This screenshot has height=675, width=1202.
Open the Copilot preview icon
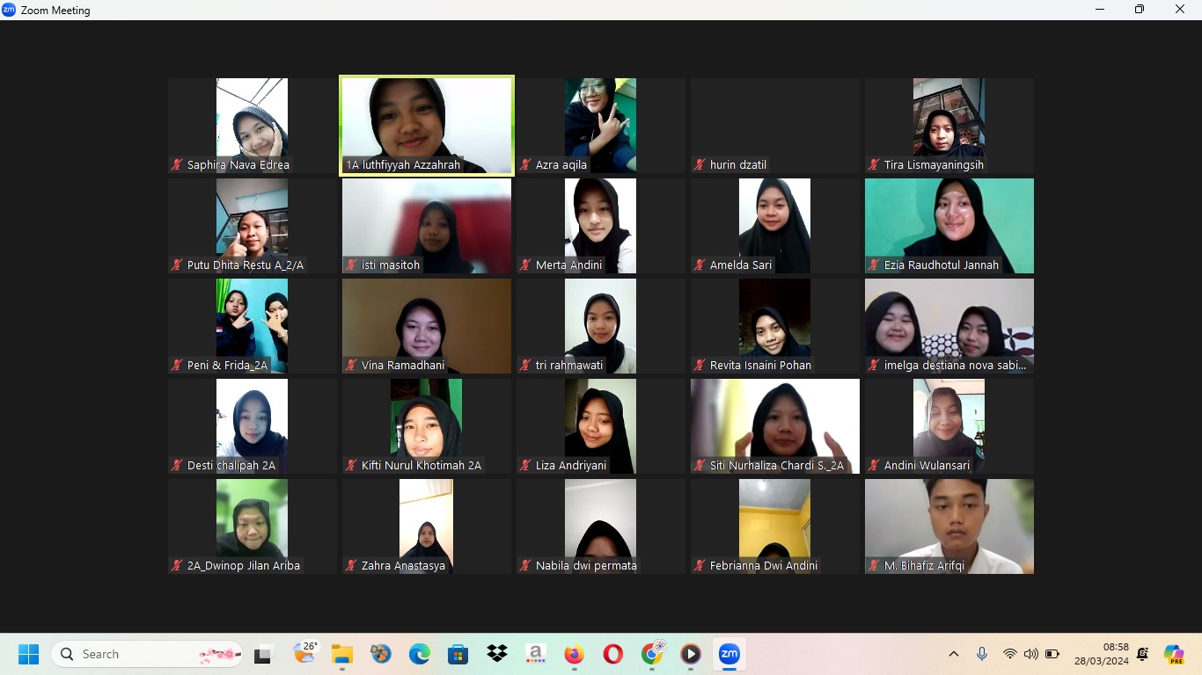click(1173, 654)
